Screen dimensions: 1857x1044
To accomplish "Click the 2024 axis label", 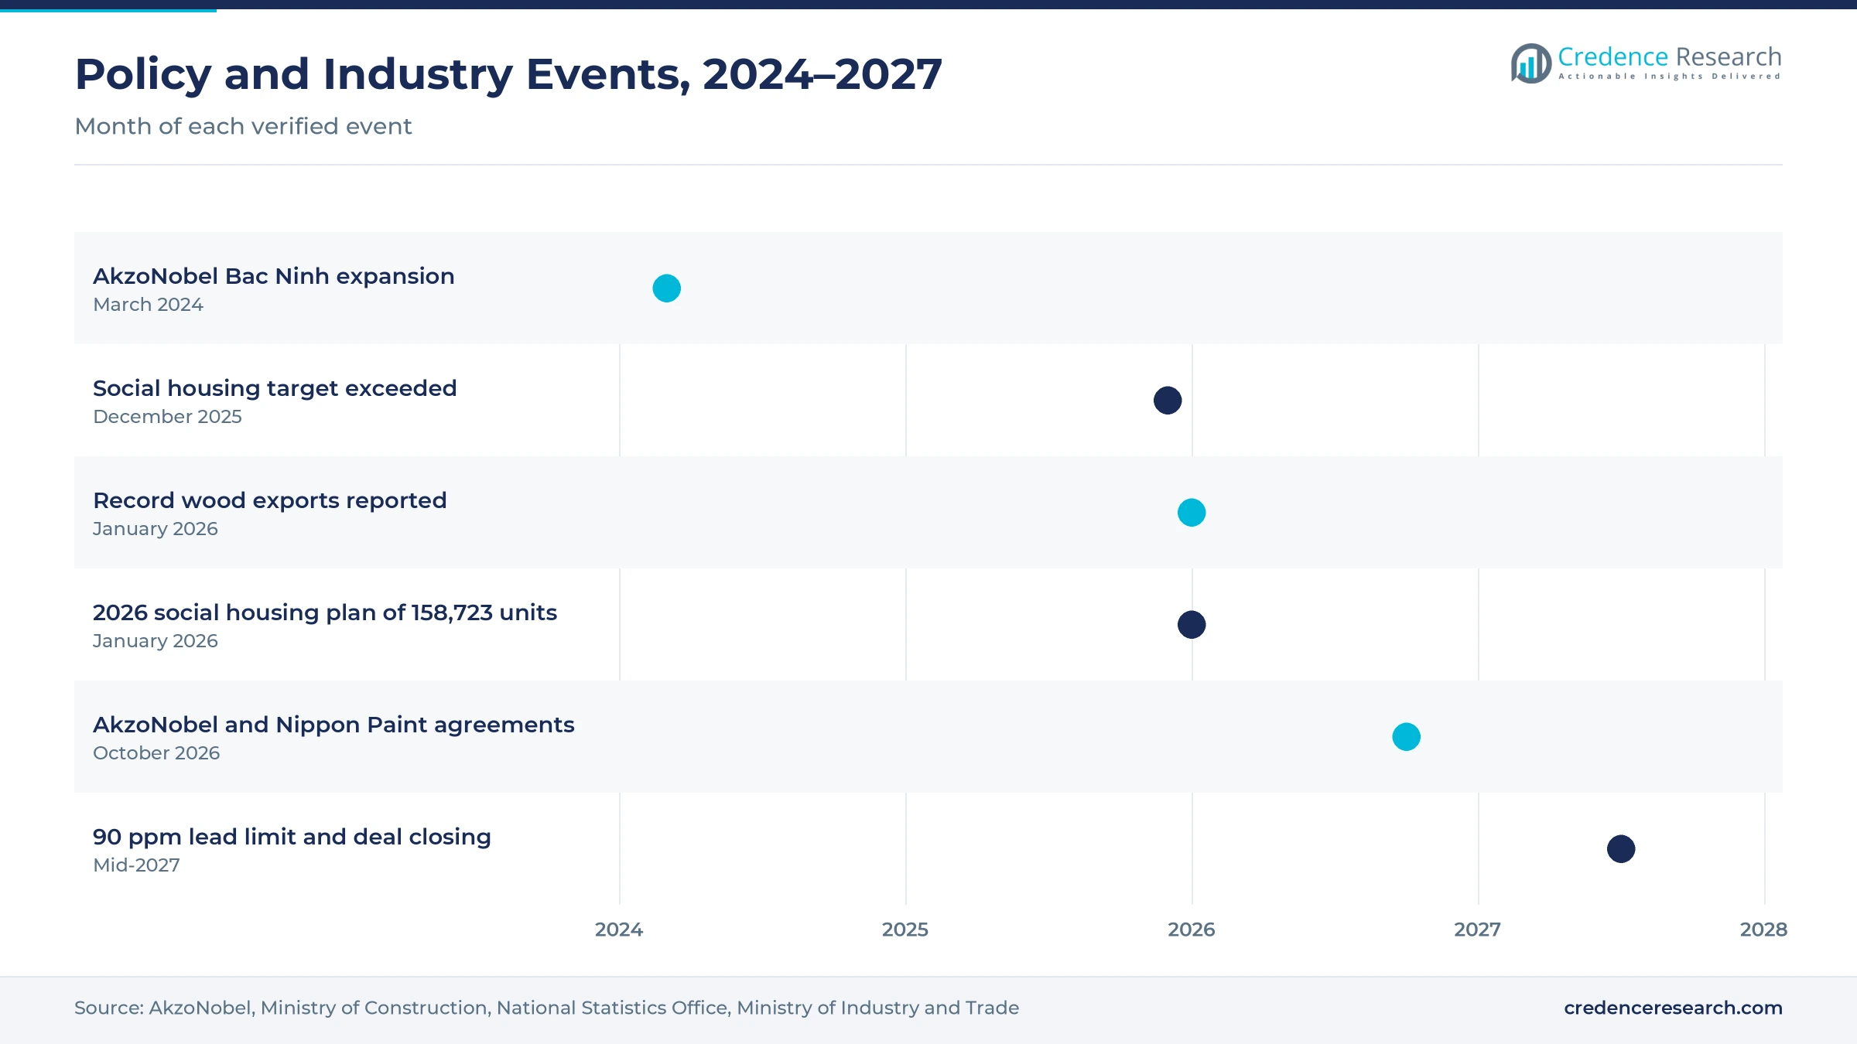I will pos(619,930).
